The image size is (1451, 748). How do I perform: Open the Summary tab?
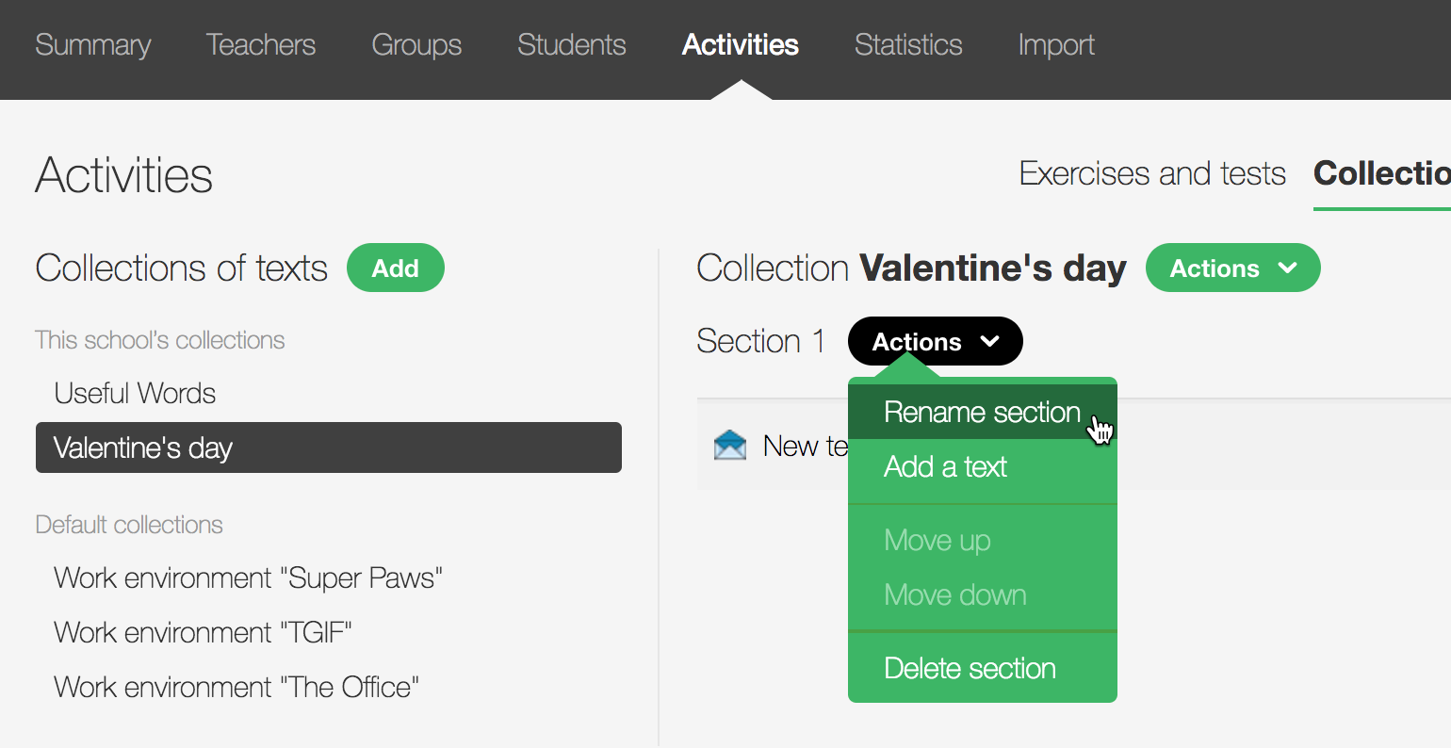[x=92, y=45]
